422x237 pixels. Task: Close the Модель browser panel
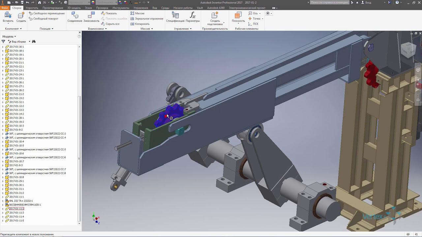pos(79,32)
